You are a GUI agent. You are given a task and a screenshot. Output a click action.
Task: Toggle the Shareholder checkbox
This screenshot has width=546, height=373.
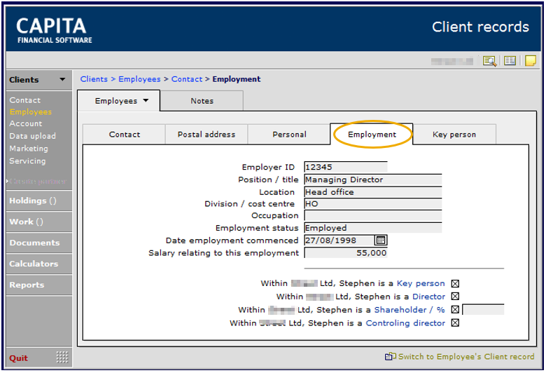pyautogui.click(x=455, y=309)
